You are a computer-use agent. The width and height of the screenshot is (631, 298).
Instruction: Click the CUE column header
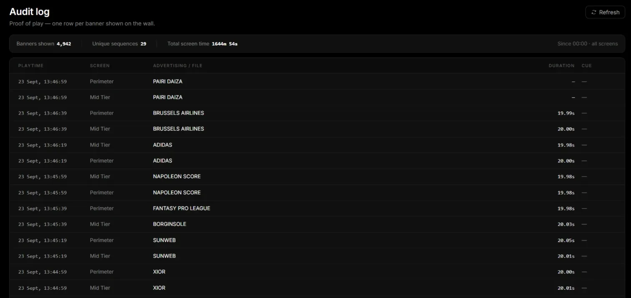[586, 66]
